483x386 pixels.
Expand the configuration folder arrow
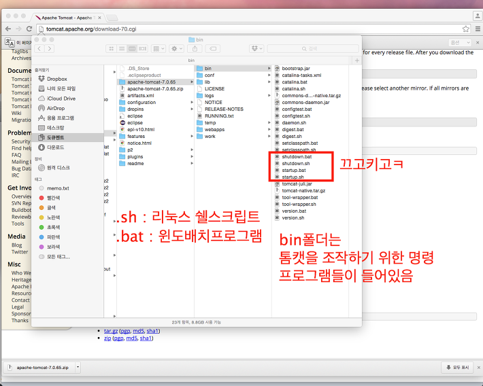(192, 102)
